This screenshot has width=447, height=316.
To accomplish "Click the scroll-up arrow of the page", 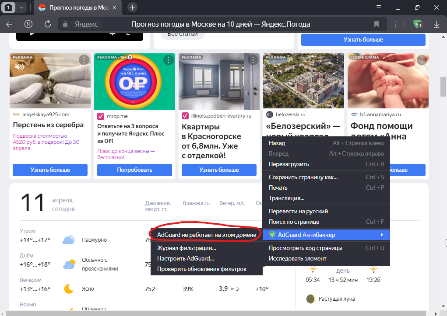I will click(x=443, y=36).
